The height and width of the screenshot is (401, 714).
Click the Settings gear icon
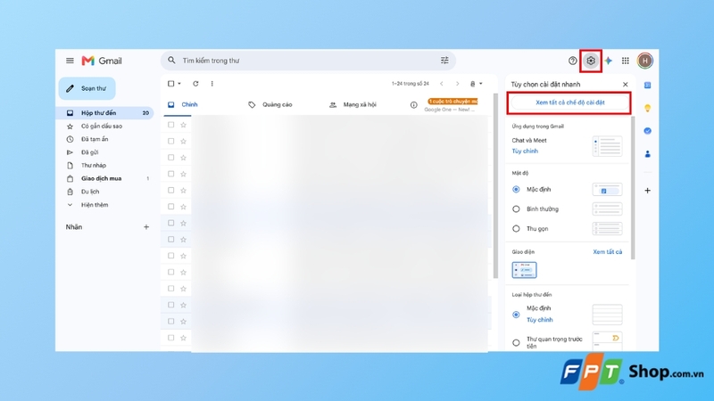[x=591, y=61]
